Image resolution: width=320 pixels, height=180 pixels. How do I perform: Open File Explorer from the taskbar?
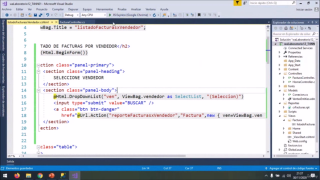coord(28,175)
